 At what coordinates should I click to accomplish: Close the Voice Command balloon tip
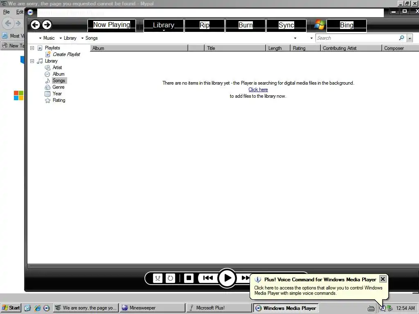click(383, 279)
